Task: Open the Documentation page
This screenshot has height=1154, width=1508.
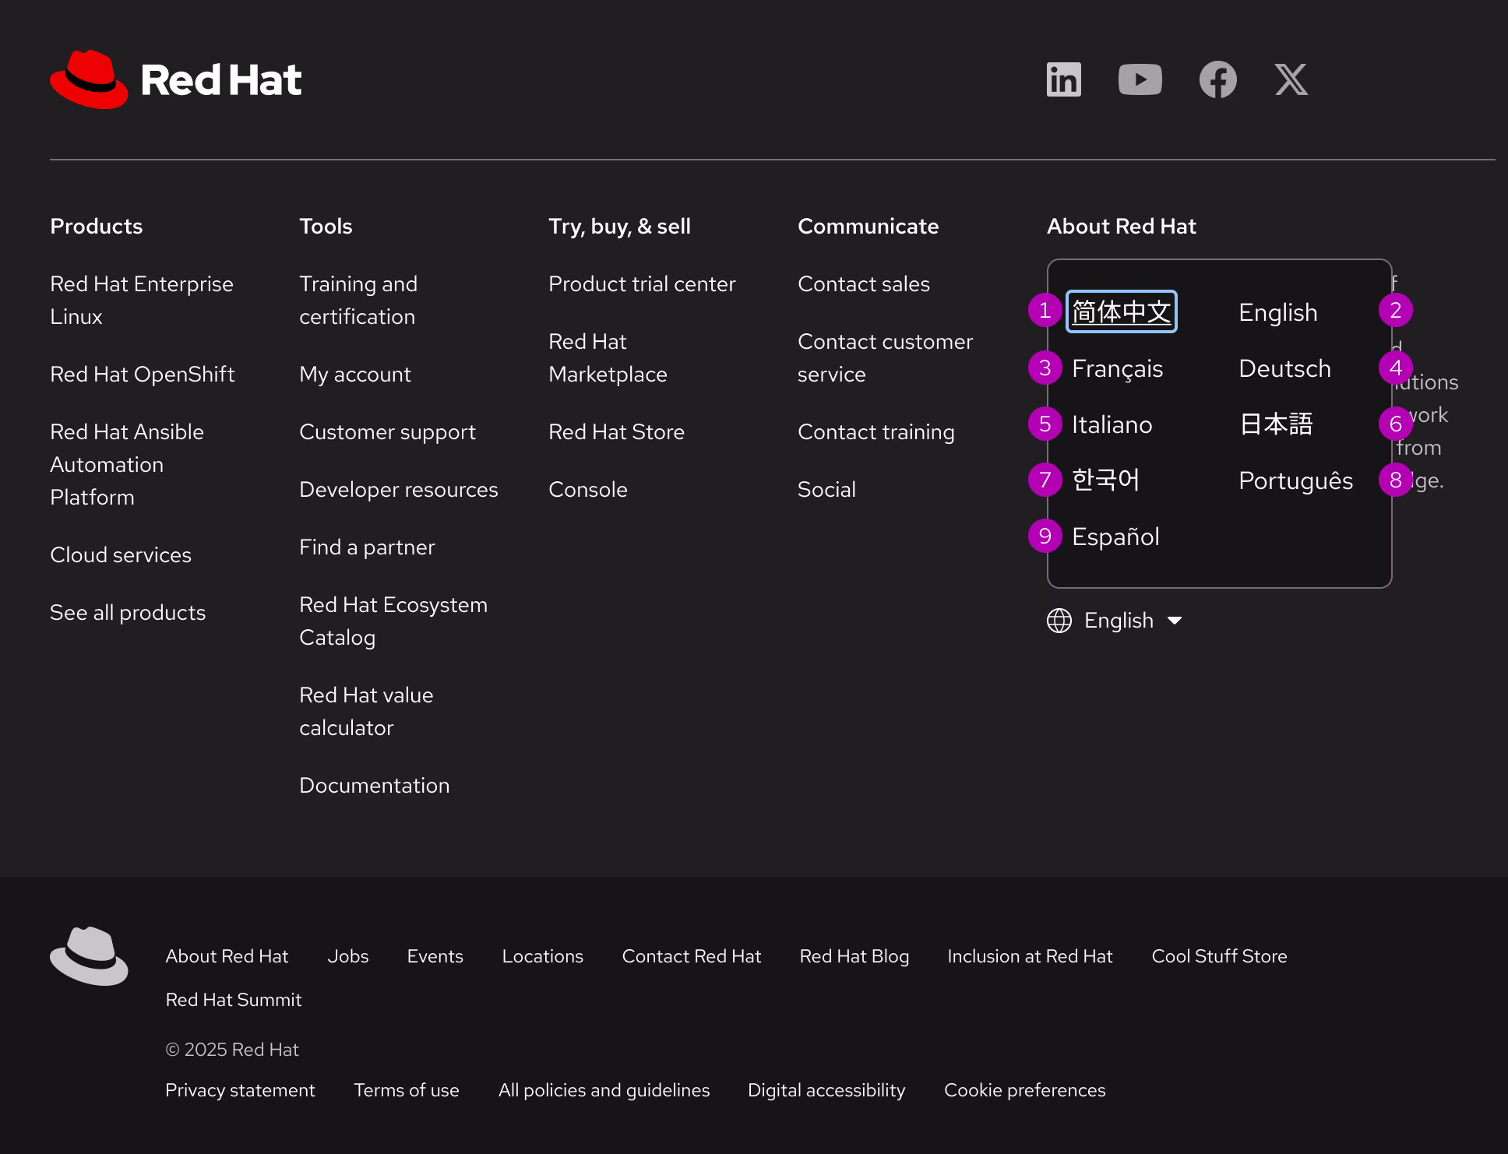Action: click(374, 785)
